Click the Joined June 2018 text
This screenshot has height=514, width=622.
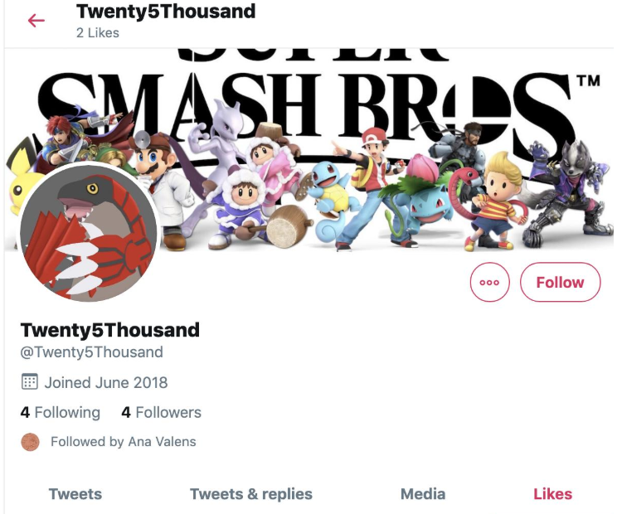106,382
